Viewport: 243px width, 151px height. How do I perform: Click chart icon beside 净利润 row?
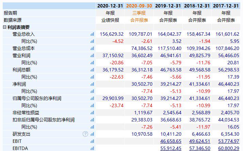point(92,84)
